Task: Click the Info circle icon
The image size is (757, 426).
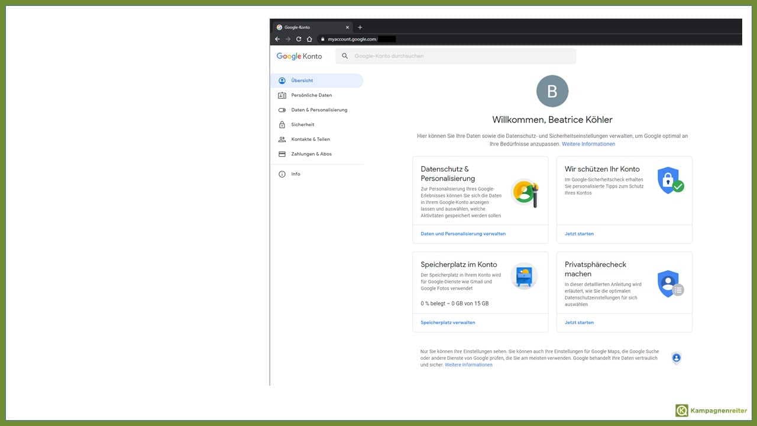Action: (282, 174)
